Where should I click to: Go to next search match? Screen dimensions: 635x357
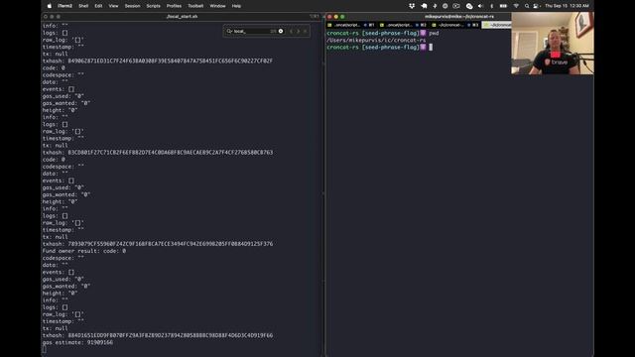tap(299, 31)
